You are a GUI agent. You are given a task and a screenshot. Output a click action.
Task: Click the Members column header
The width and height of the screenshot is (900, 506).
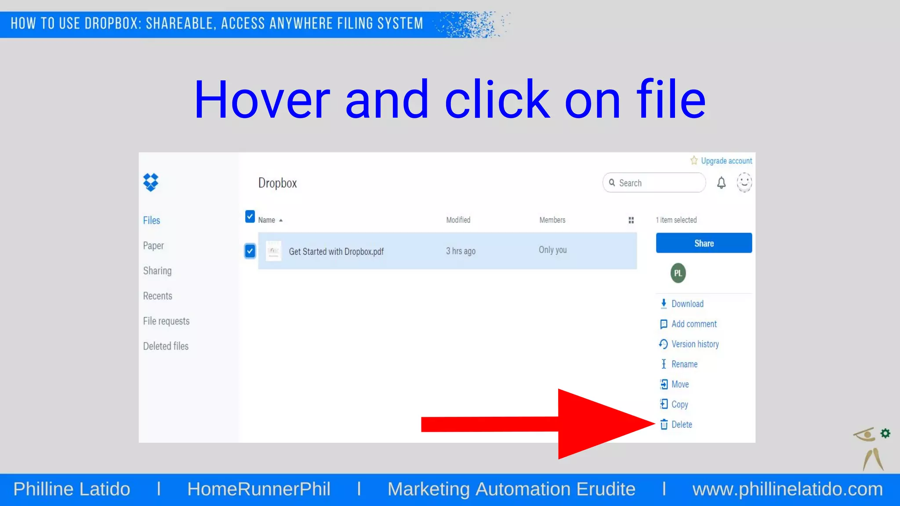point(552,220)
